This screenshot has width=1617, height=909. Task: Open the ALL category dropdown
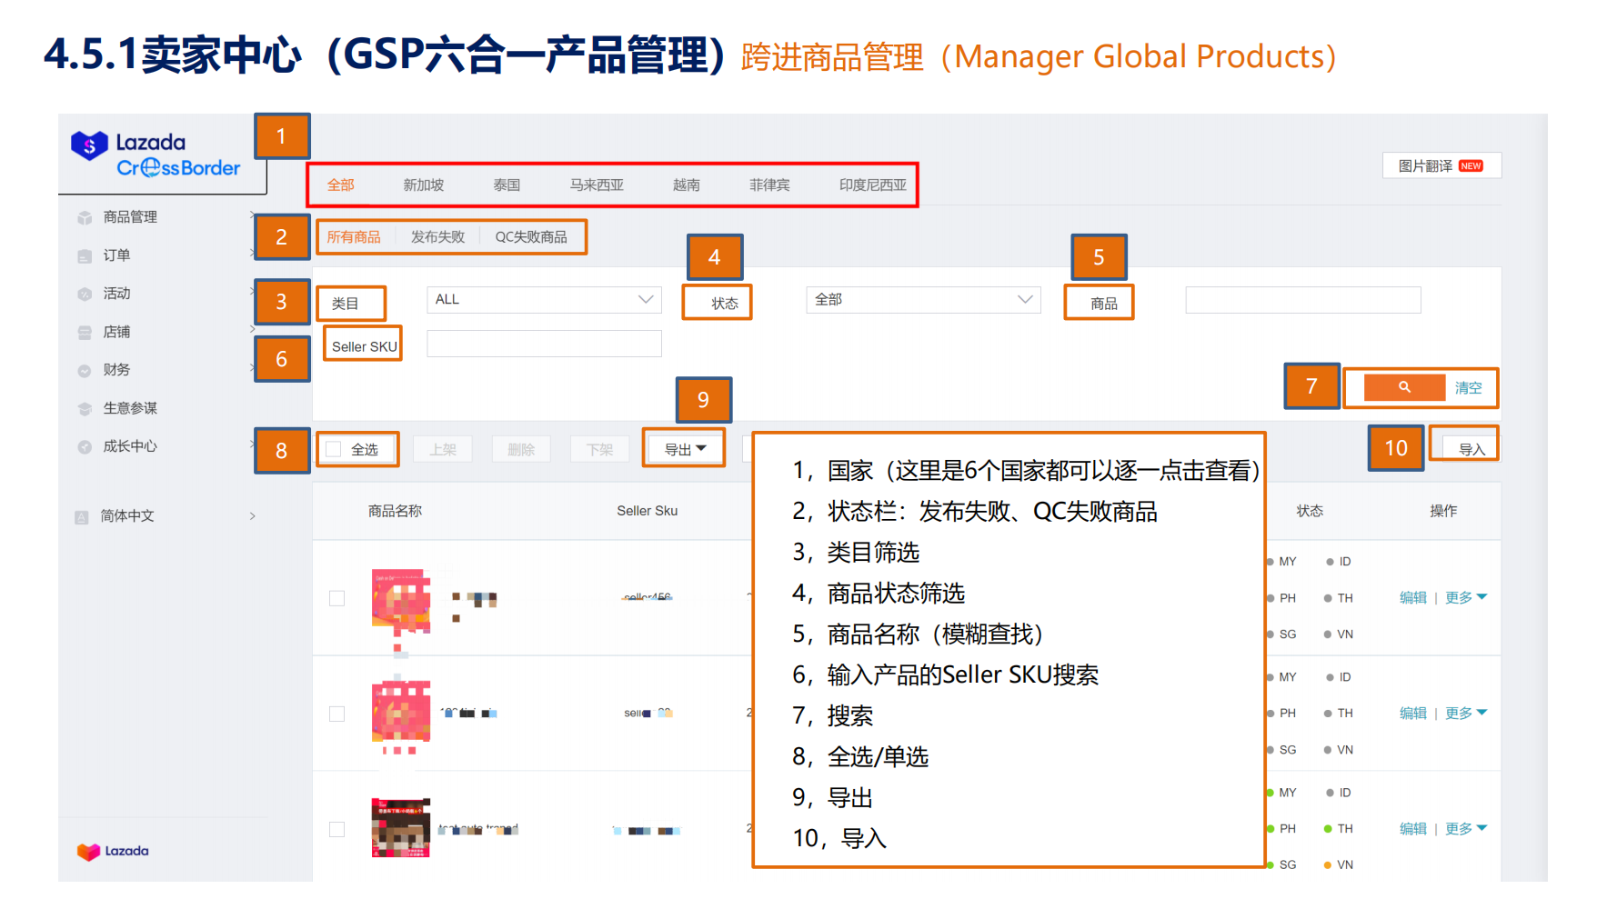[x=543, y=299]
